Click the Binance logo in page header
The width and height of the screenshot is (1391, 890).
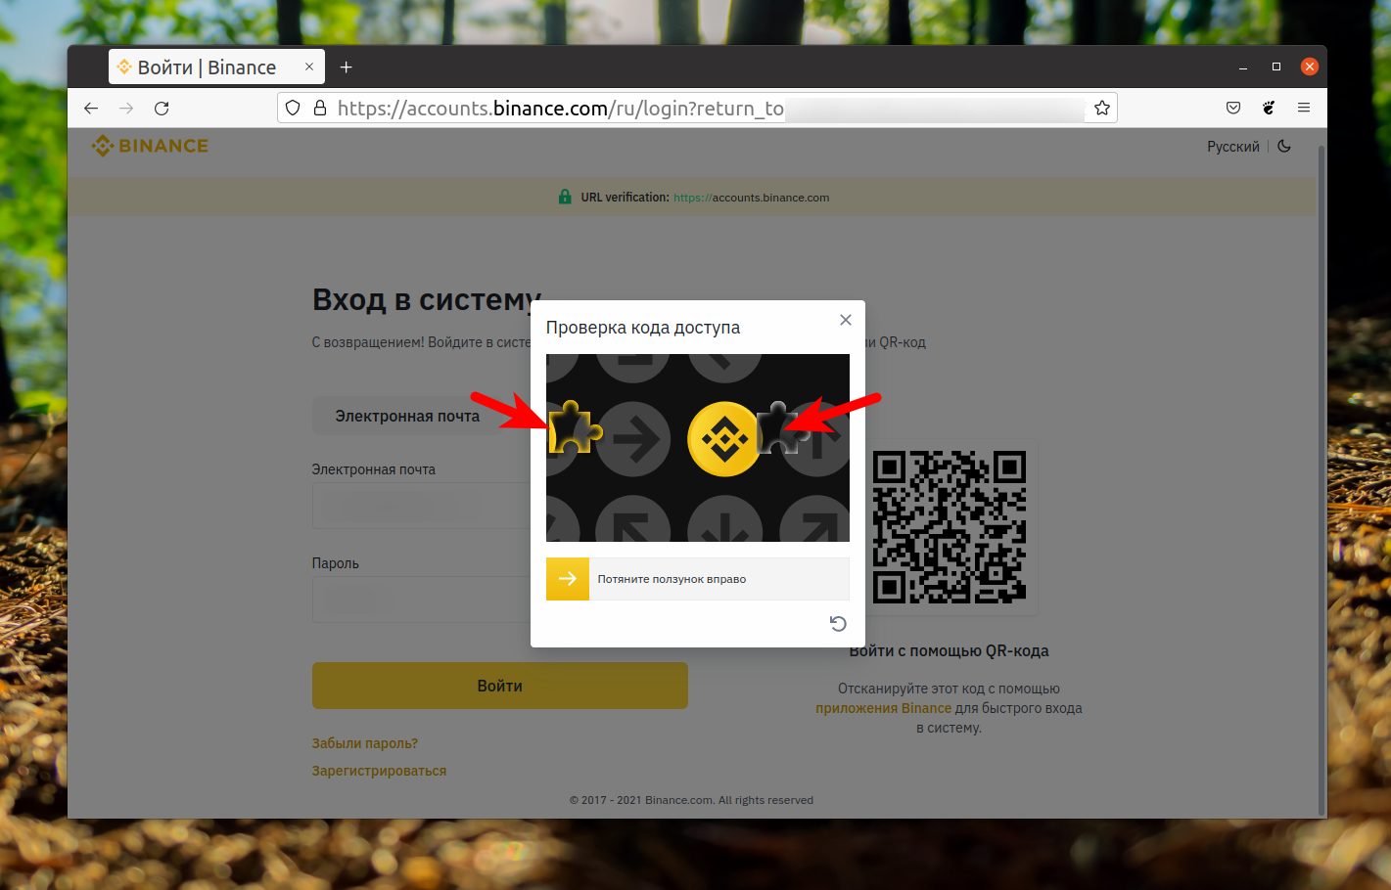pyautogui.click(x=150, y=146)
